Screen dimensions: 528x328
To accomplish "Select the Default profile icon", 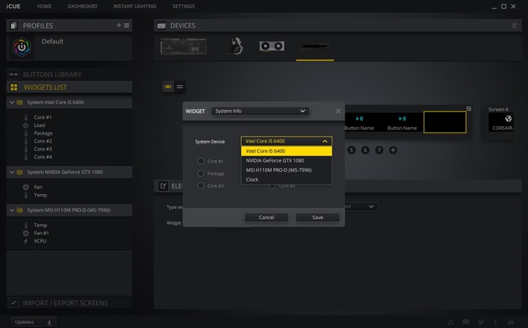I will pos(21,47).
